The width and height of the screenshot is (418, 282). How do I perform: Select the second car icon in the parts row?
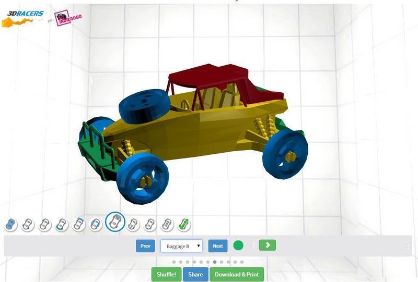[x=28, y=225]
